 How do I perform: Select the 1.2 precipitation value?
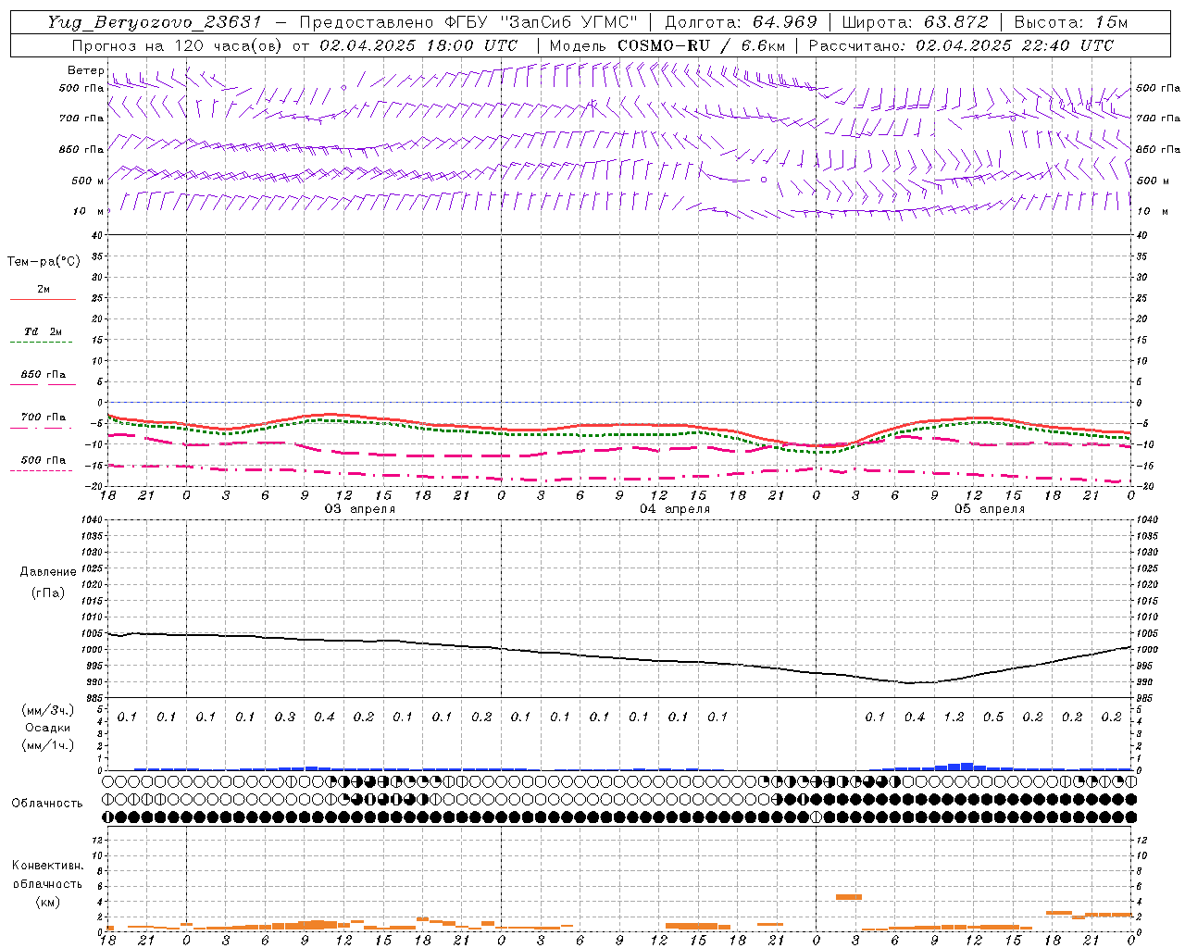[x=954, y=717]
